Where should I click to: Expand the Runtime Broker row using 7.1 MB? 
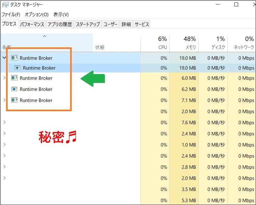(x=4, y=100)
